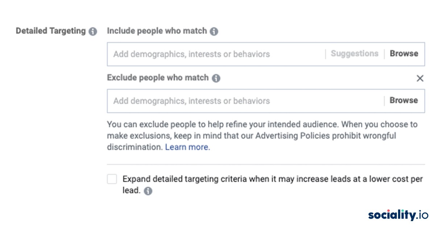Enable "Expand detailed targeting criteria" checkbox
Image resolution: width=435 pixels, height=228 pixels.
click(112, 179)
